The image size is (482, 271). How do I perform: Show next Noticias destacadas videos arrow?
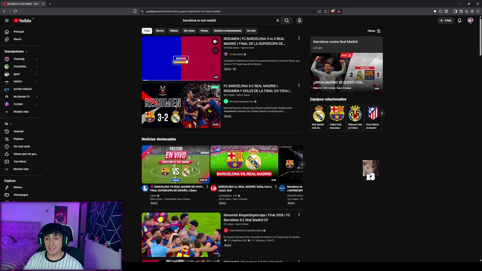302,164
